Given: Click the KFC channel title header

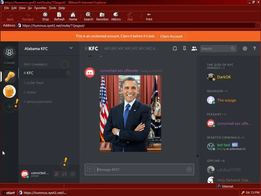Looking at the screenshot, I should tap(92, 48).
